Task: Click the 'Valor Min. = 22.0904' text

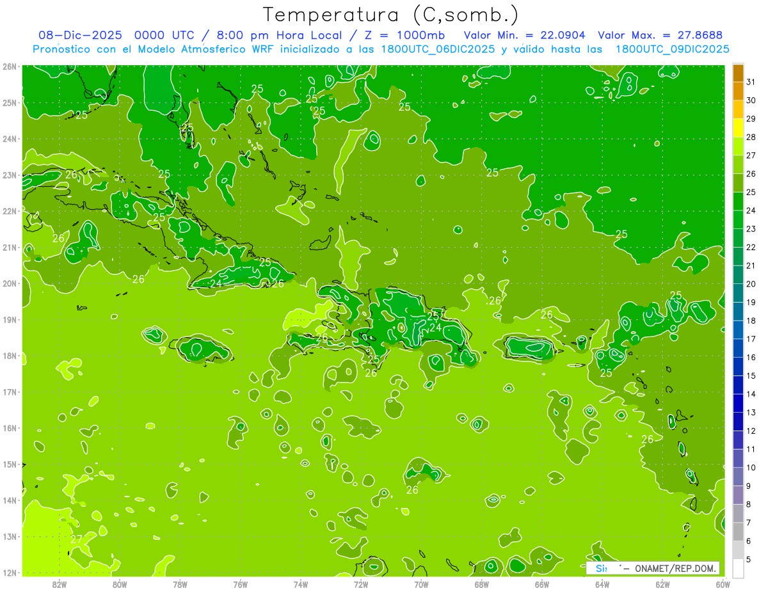Action: coord(524,35)
